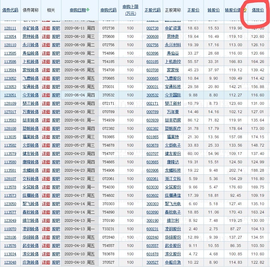Open 万青转债 bond name link
Screen dimensions: 270x267
(31, 112)
